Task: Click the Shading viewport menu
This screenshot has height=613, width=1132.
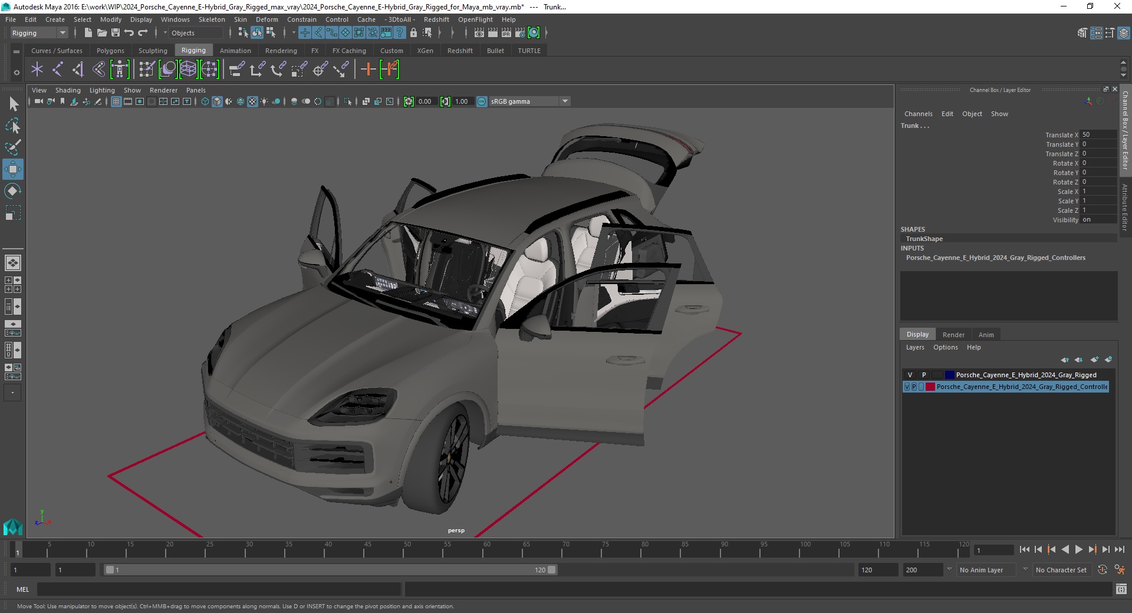Action: (x=68, y=90)
